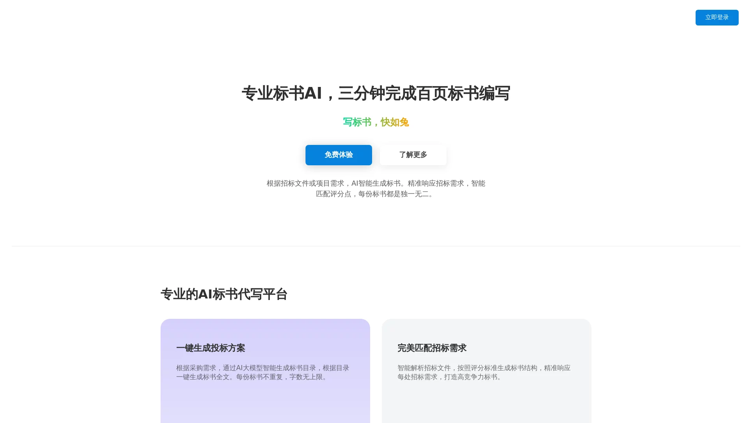Click the subtitle 三分钟完成百页标书编写

point(423,93)
